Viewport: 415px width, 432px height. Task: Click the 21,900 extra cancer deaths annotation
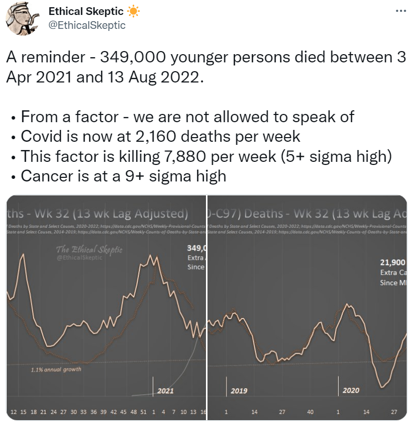(393, 262)
